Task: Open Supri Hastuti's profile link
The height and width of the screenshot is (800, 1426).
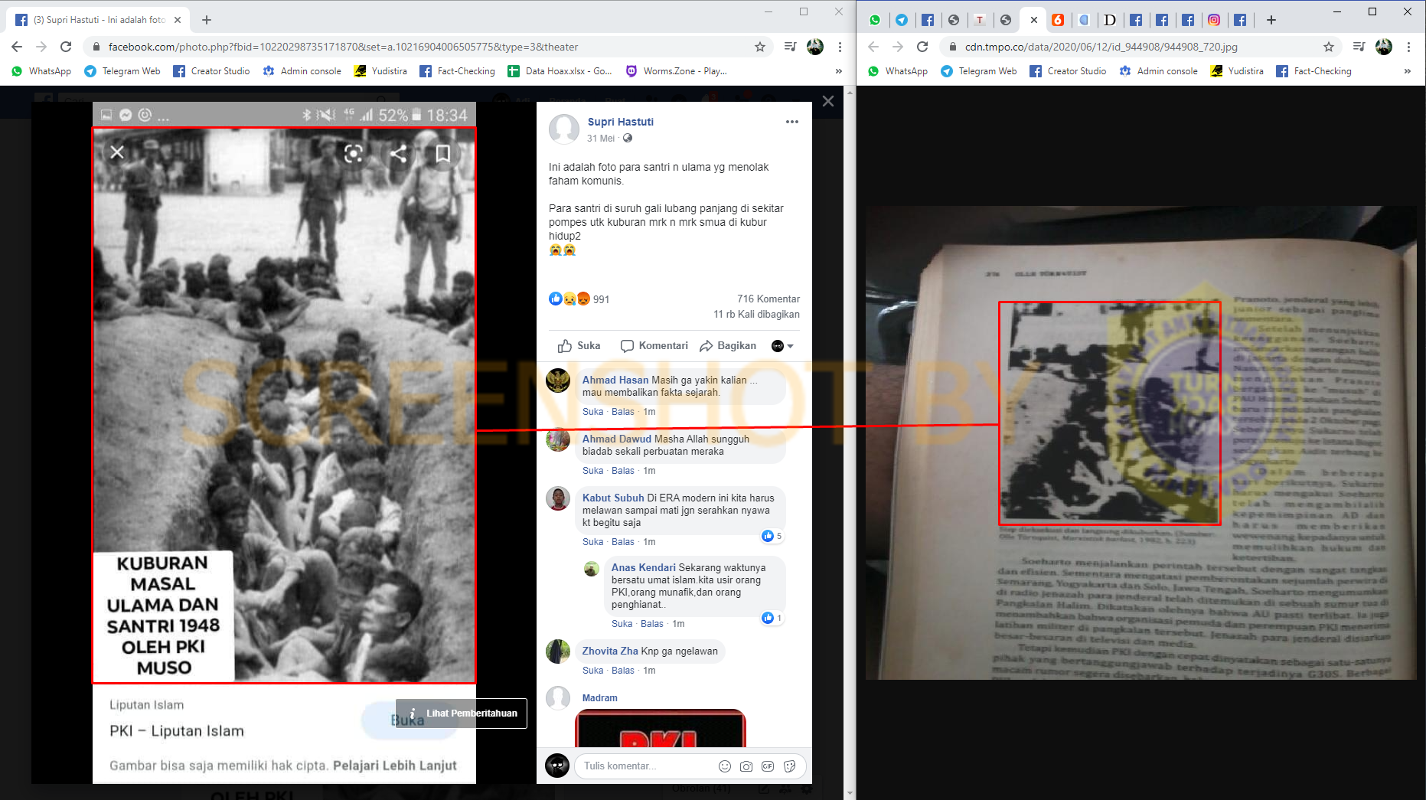Action: [620, 122]
